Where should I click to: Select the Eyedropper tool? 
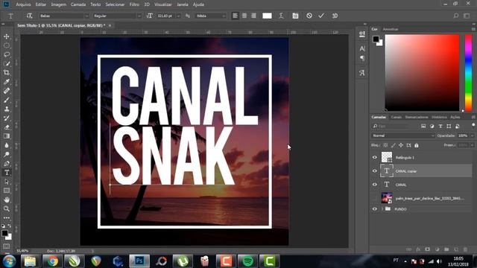click(x=7, y=82)
